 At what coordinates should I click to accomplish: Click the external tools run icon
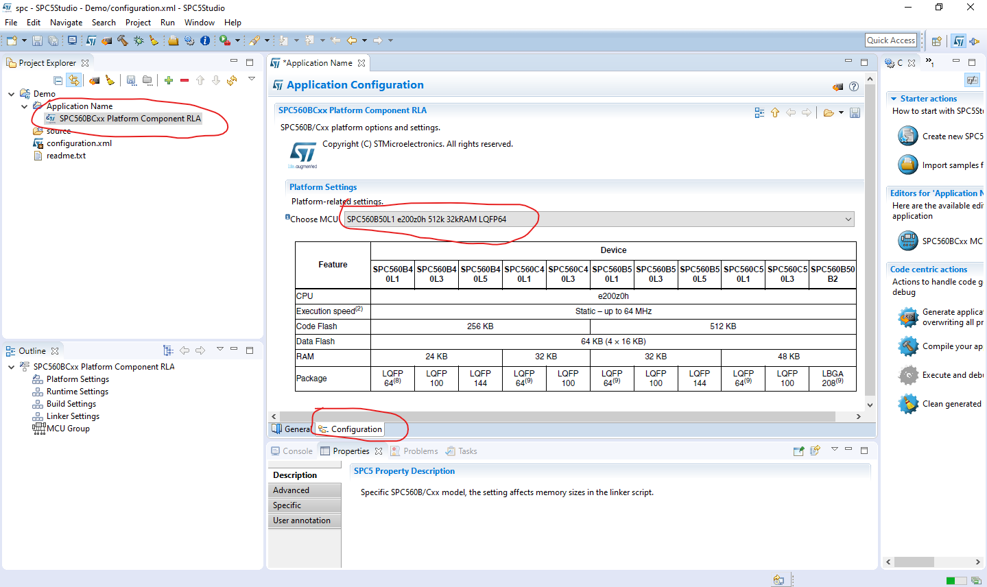click(x=225, y=40)
